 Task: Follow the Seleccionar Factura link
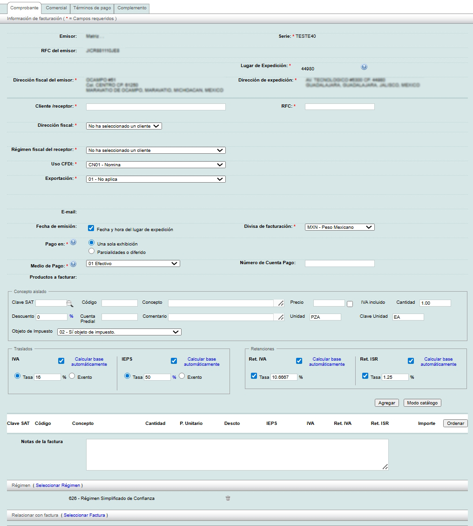pyautogui.click(x=84, y=515)
